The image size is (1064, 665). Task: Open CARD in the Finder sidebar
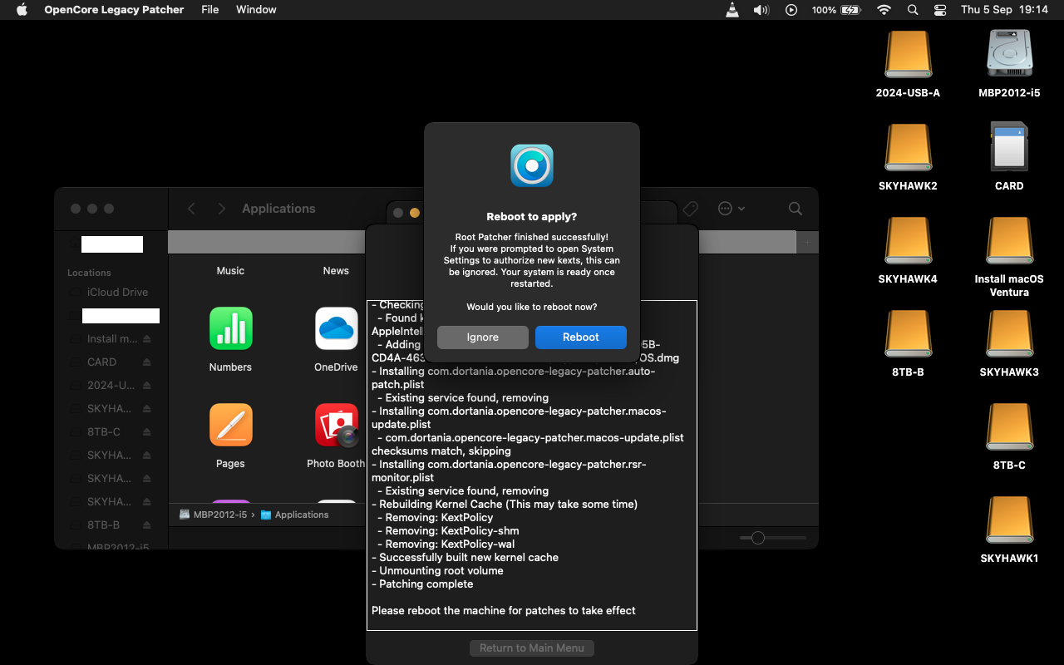point(101,362)
